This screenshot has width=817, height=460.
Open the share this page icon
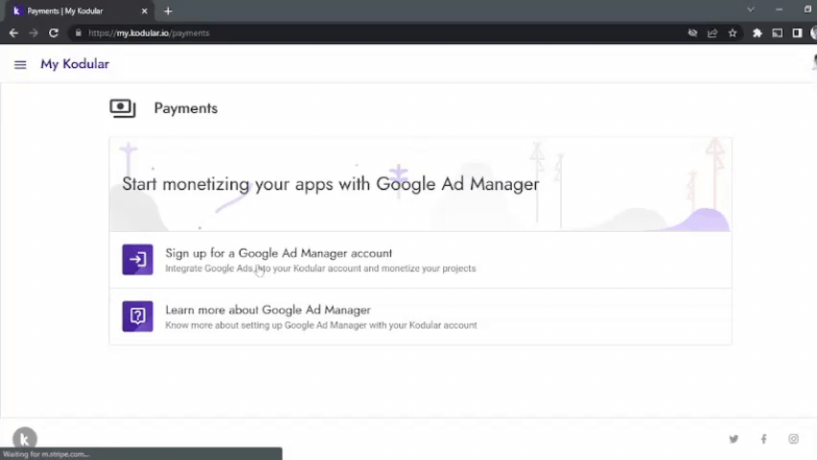pos(712,33)
